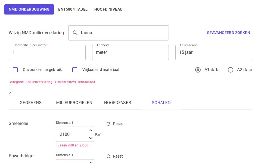Screen dimensions: 261x163
Task: Click the Reset icon beside Smeerolie
Action: point(108,124)
